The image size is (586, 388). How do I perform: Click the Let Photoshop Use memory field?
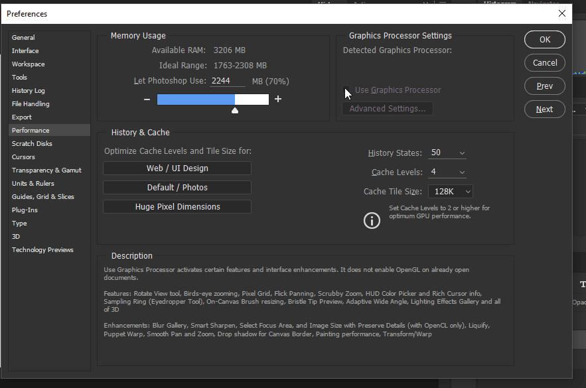(228, 81)
